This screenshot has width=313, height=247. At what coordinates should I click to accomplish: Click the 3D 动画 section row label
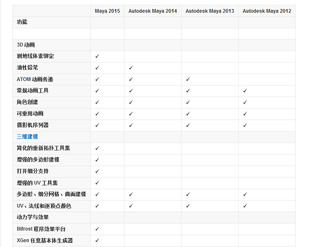(x=26, y=45)
